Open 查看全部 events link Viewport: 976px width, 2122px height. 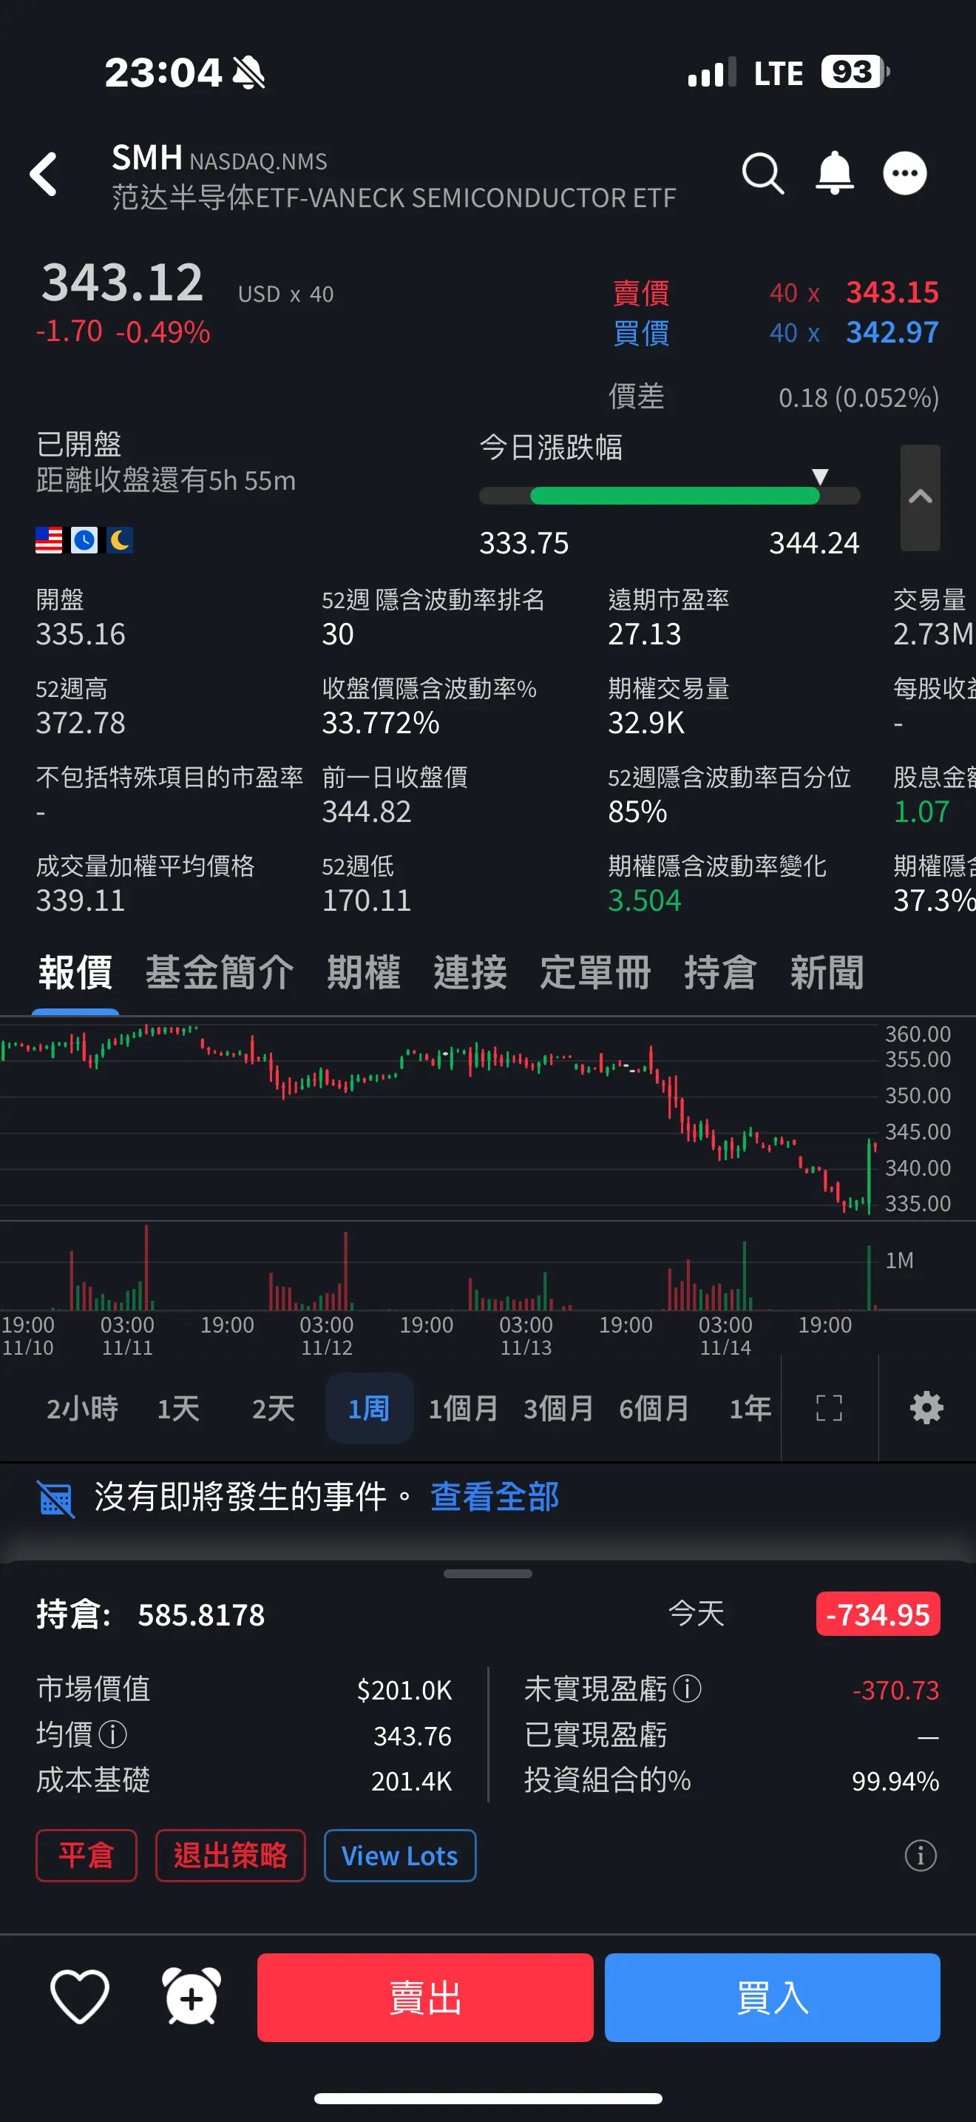[495, 1497]
